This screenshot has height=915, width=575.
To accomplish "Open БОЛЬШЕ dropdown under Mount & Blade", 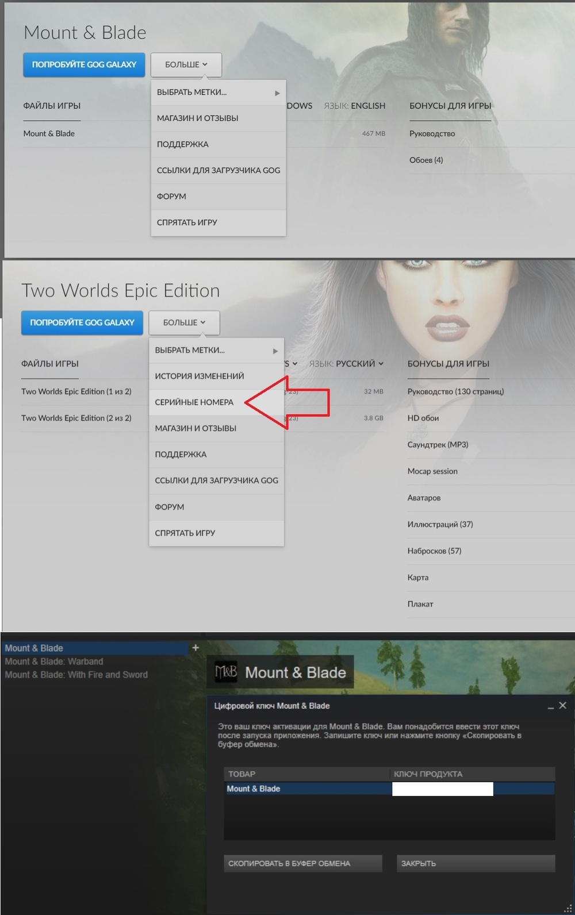I will point(186,65).
